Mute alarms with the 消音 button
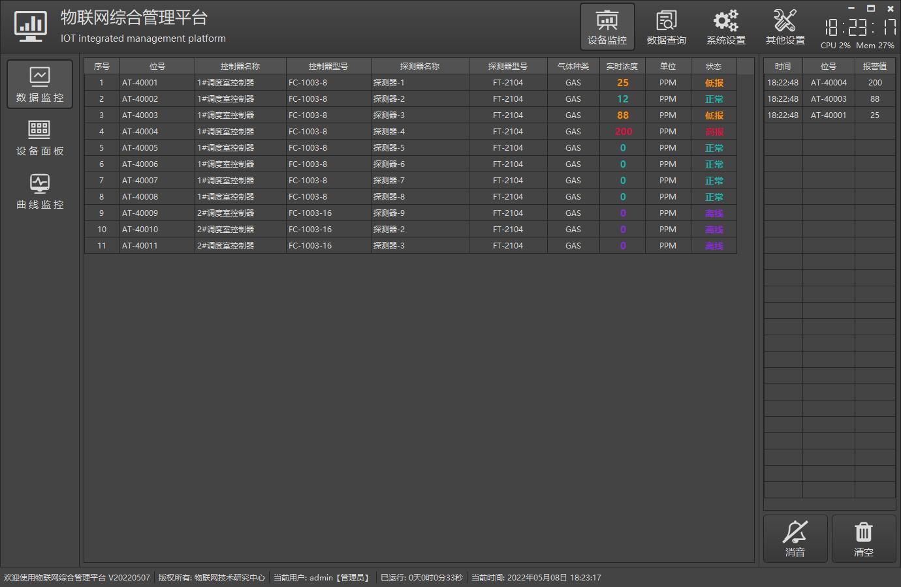Screen dimensions: 901x587 [x=795, y=539]
